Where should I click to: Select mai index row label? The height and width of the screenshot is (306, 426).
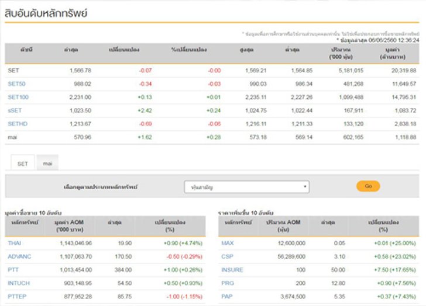[12, 137]
